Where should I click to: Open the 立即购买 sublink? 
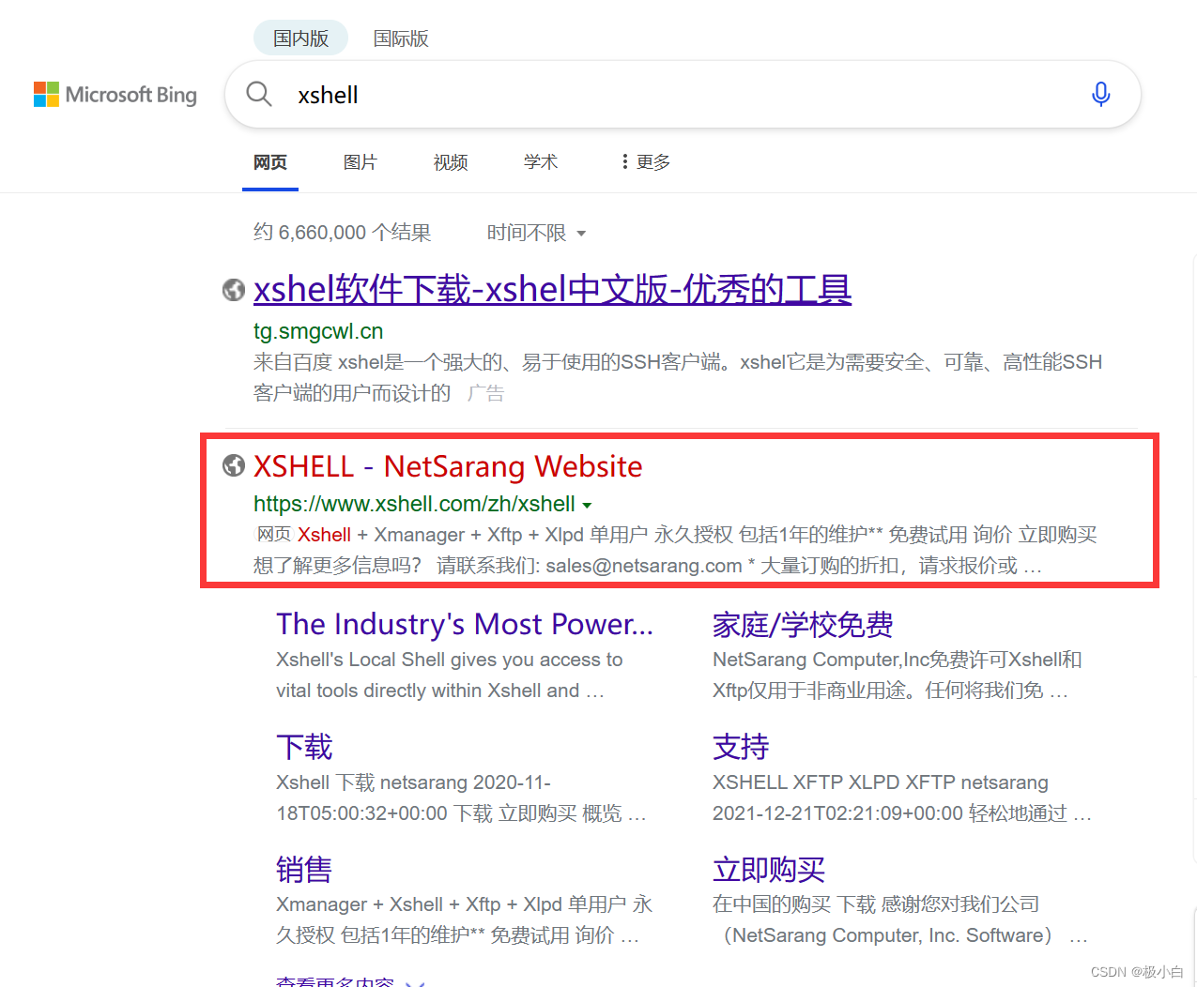pyautogui.click(x=769, y=869)
